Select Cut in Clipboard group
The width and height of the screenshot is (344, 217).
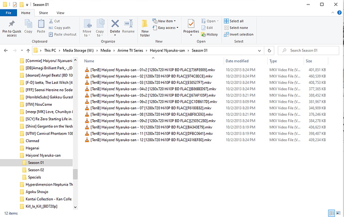(x=54, y=21)
